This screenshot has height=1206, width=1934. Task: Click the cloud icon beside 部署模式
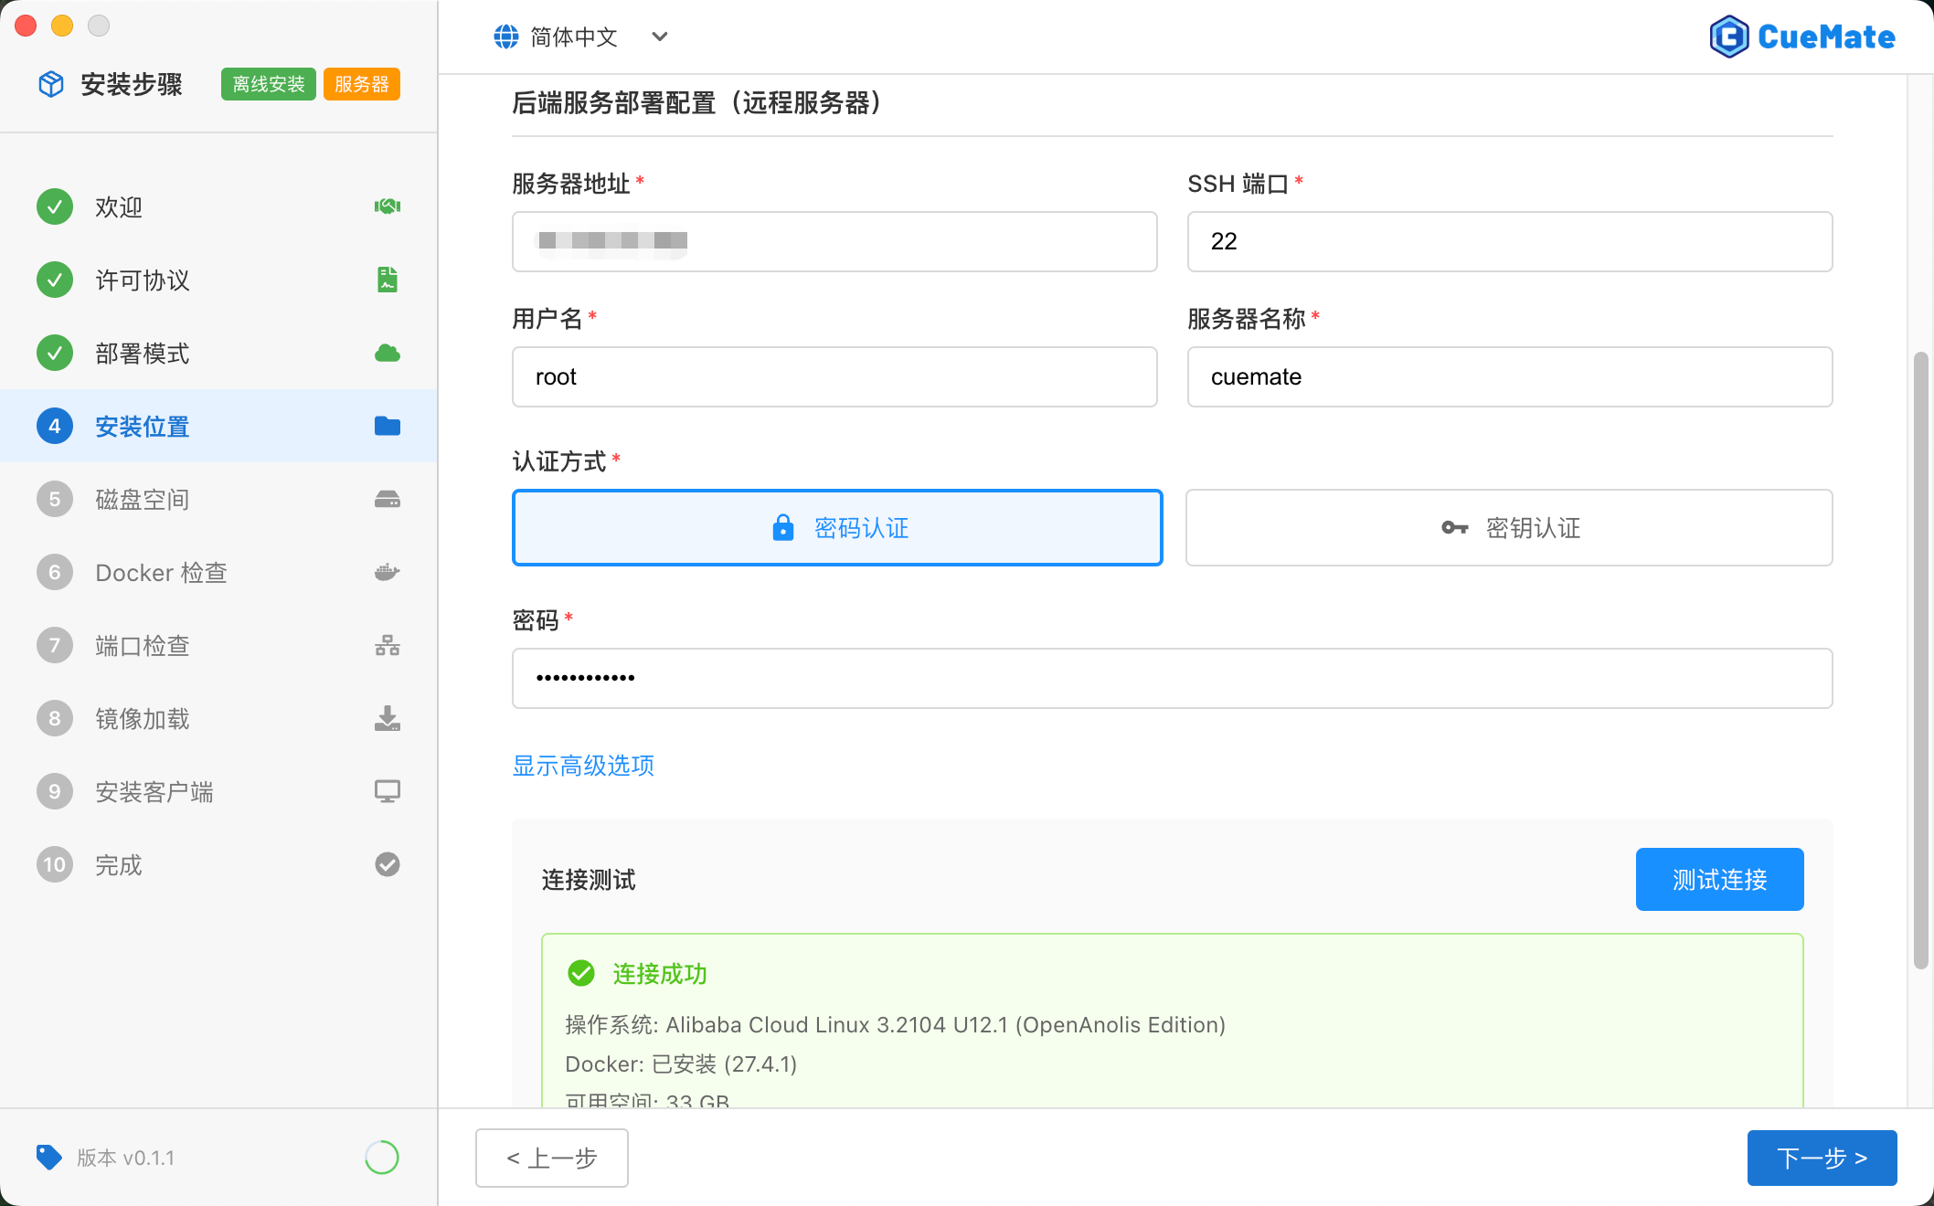(387, 353)
